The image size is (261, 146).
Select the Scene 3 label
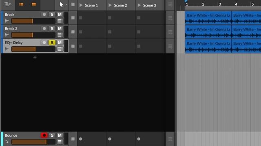tap(150, 5)
